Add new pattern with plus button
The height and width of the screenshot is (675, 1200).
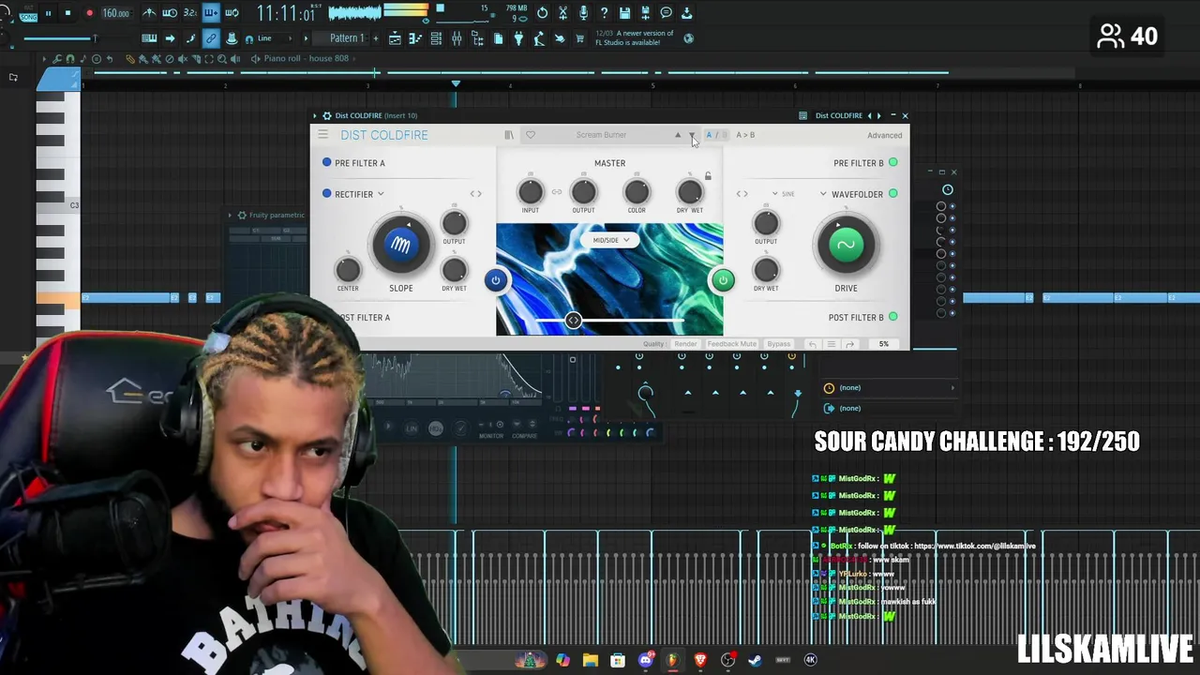pos(375,38)
